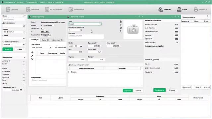Click the ellipsis button in the Проба field
The image size is (212, 119).
point(81,46)
